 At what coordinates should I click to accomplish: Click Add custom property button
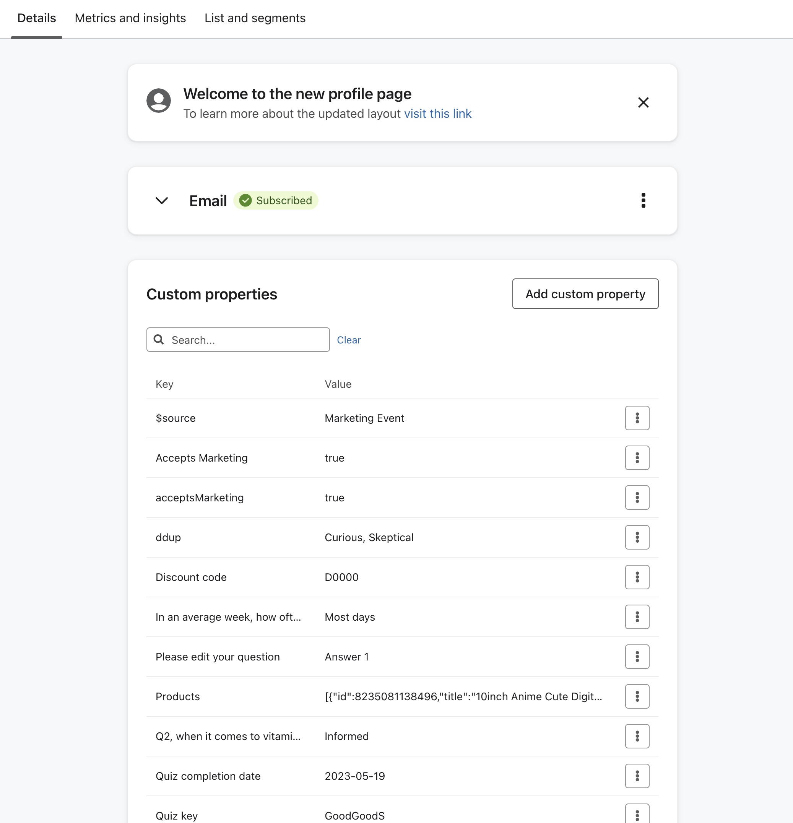[x=585, y=293]
